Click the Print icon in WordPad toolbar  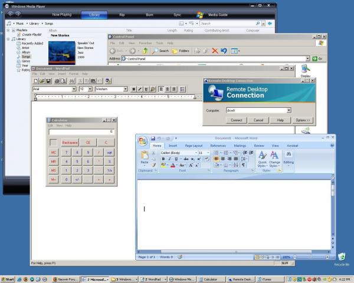[57, 81]
